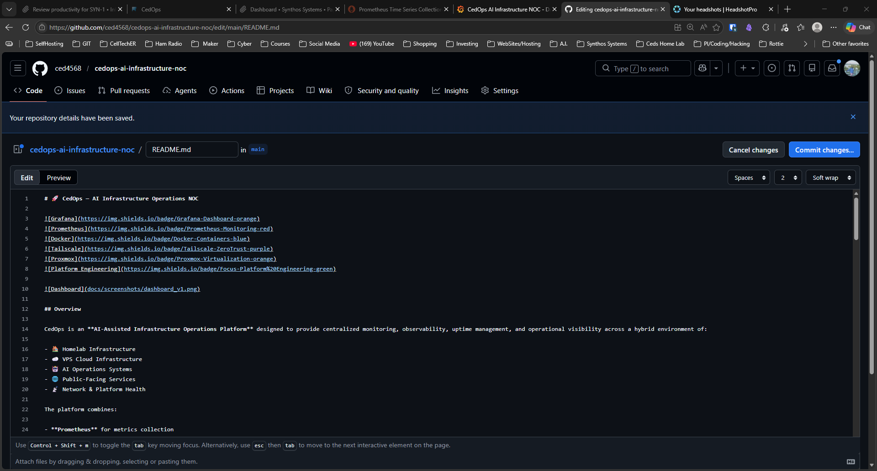This screenshot has height=471, width=877.
Task: Open the browser profile account icon
Action: (817, 27)
